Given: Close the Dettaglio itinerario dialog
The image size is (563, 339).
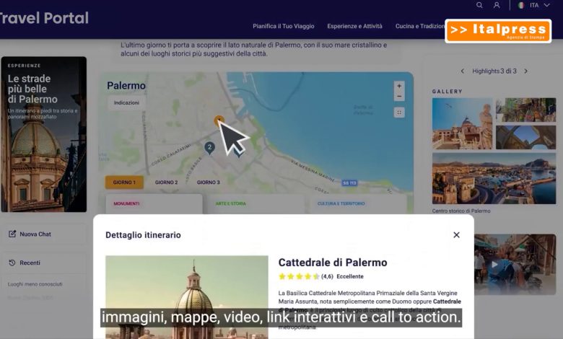Looking at the screenshot, I should point(456,234).
